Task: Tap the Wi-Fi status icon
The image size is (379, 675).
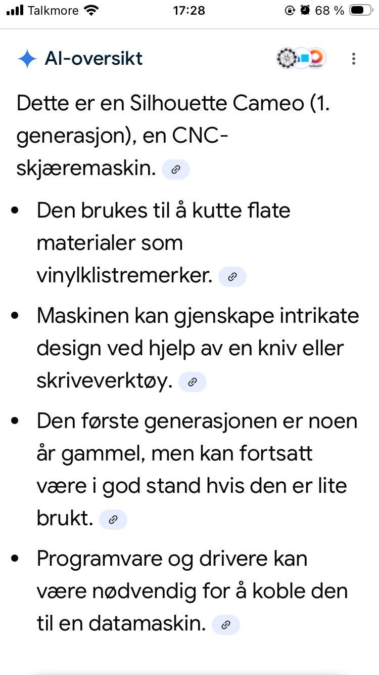Action: [x=91, y=10]
